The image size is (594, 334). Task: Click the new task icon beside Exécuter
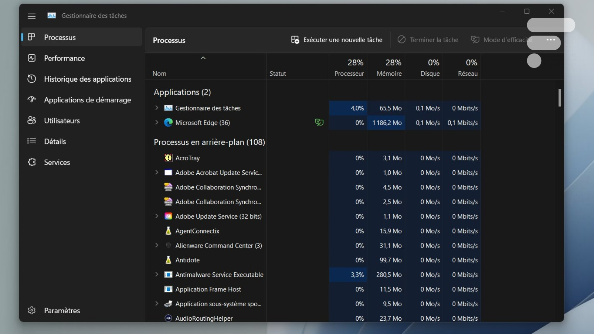294,39
